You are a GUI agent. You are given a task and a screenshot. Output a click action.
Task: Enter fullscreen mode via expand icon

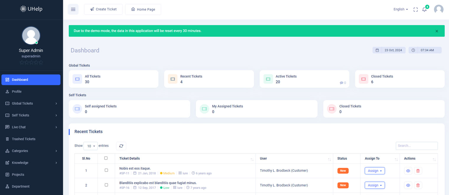point(416,9)
